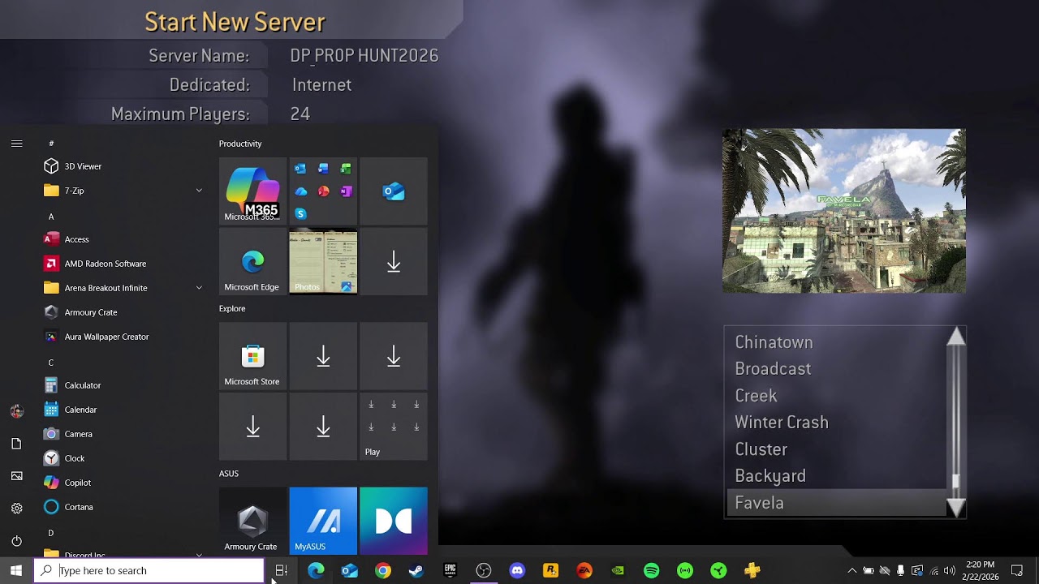Select the Cluster map

[x=761, y=449]
